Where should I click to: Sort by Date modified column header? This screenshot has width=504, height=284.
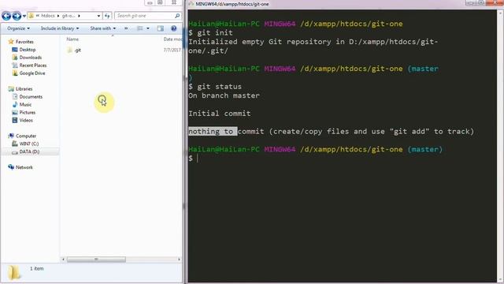click(x=173, y=39)
